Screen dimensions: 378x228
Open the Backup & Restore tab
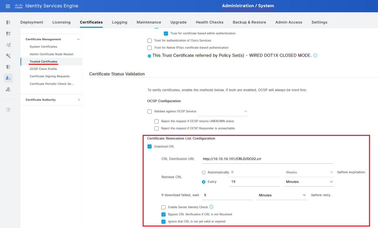tap(249, 22)
